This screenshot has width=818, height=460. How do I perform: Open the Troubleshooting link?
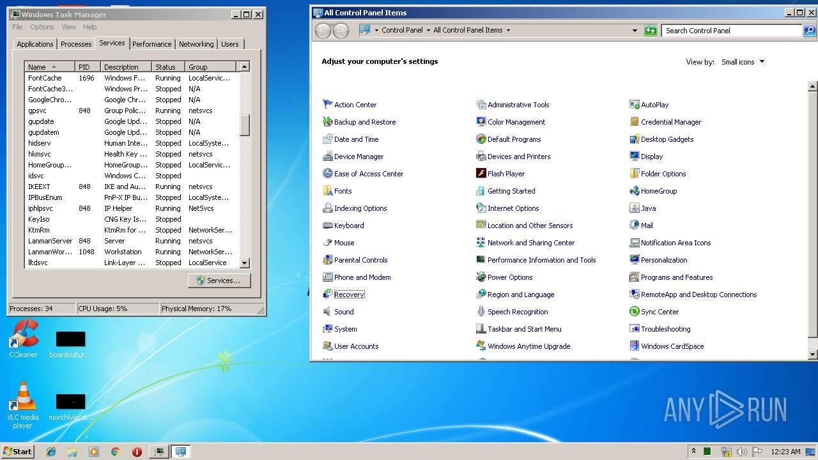pos(666,329)
